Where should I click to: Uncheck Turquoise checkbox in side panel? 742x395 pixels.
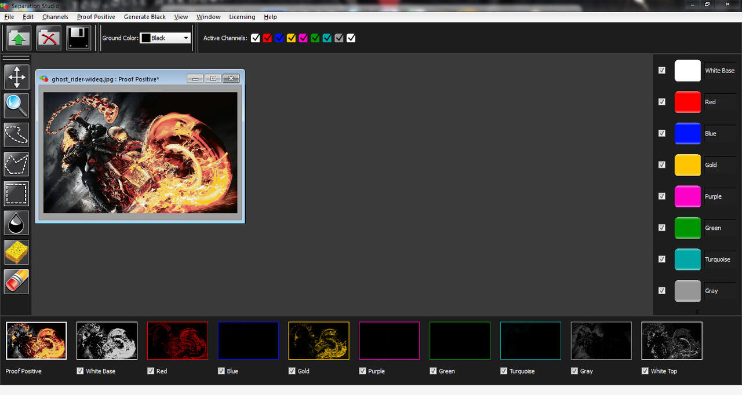pyautogui.click(x=662, y=259)
